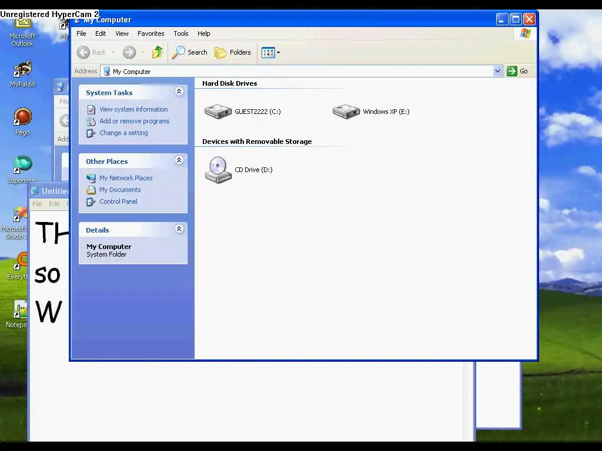The width and height of the screenshot is (602, 451).
Task: Open My Network Places link
Action: point(126,178)
